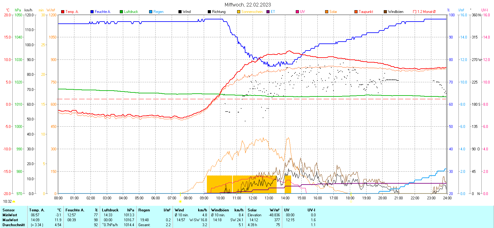Click the Durchschnitt row label
494x228 pixels.
click(14, 225)
